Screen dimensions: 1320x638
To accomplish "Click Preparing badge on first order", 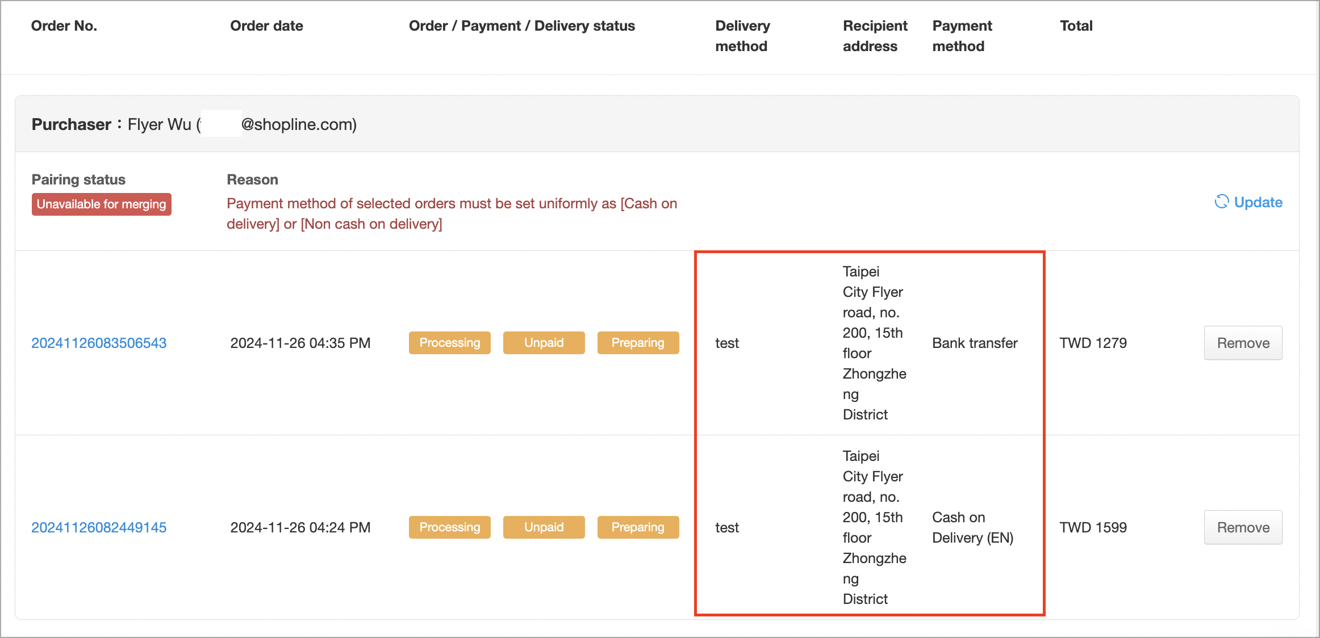I will 638,343.
